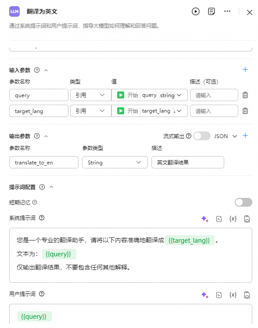Add a new output parameter with plus
This screenshot has width=258, height=328.
point(245,135)
